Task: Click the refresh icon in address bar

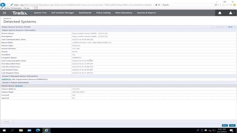Action: coord(159,5)
